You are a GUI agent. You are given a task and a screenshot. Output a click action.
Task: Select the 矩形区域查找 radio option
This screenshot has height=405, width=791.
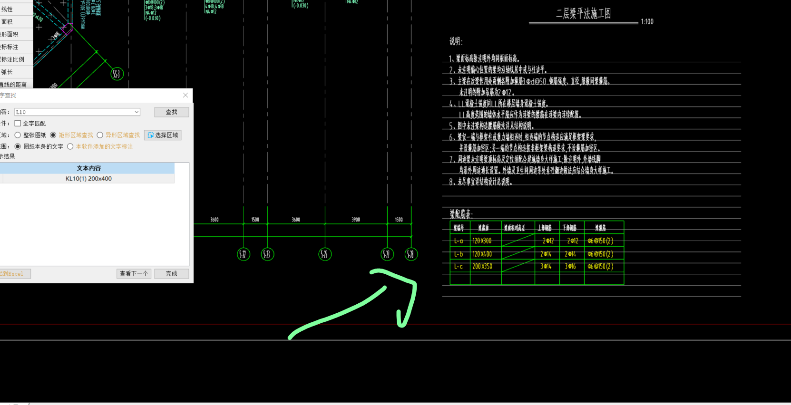point(53,135)
